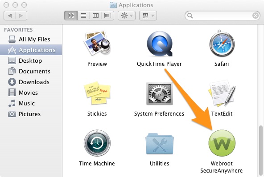Image resolution: width=264 pixels, height=177 pixels.
Task: Click the vertical scrollbar thumb
Action: [x=260, y=150]
